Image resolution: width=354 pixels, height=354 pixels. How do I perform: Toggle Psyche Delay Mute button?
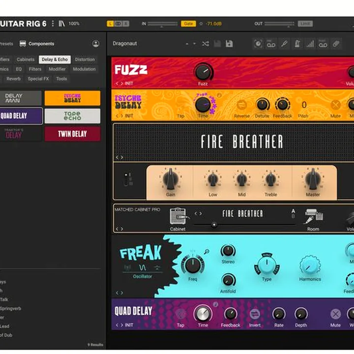[335, 105]
